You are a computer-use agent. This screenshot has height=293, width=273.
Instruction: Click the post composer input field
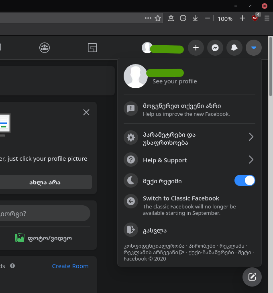point(45,213)
